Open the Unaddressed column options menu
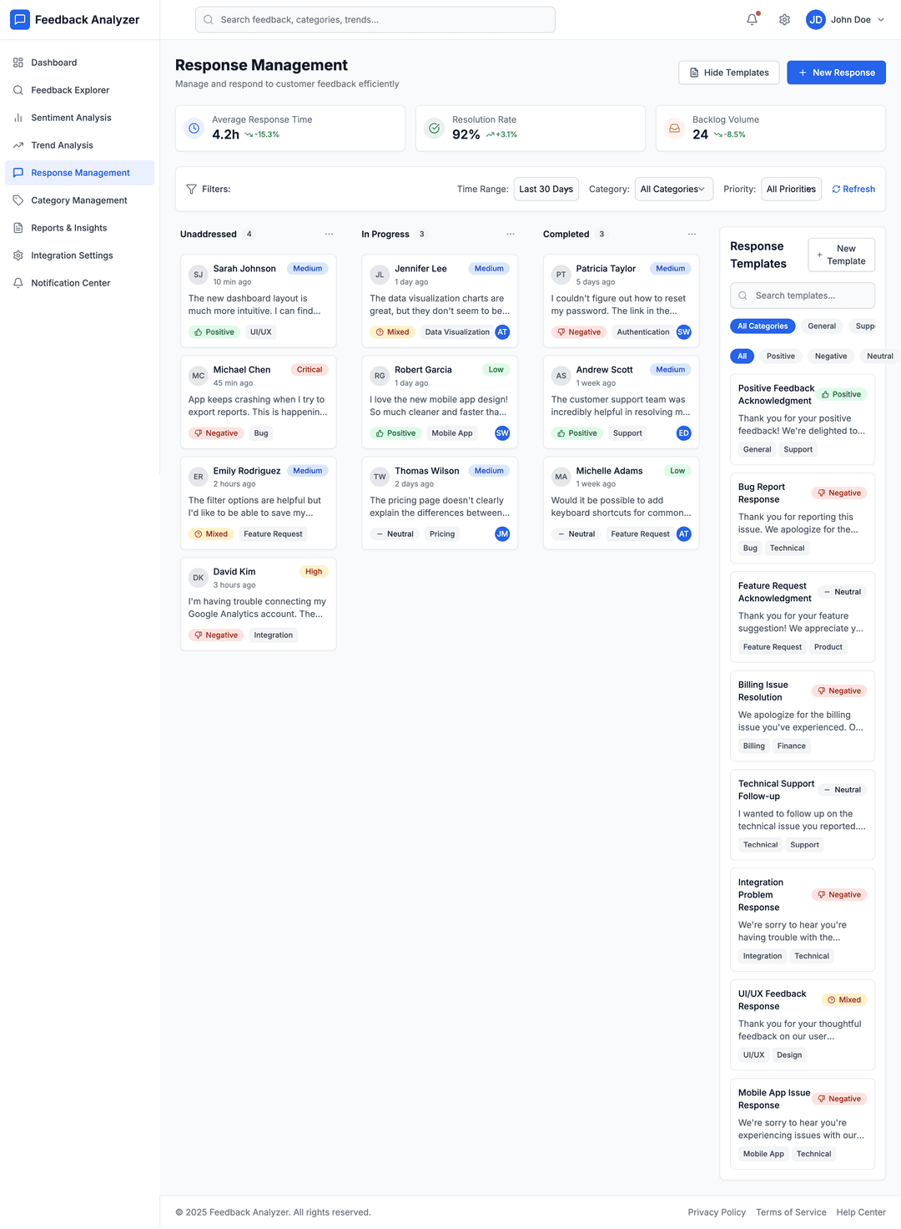Image resolution: width=901 pixels, height=1229 pixels. point(330,234)
